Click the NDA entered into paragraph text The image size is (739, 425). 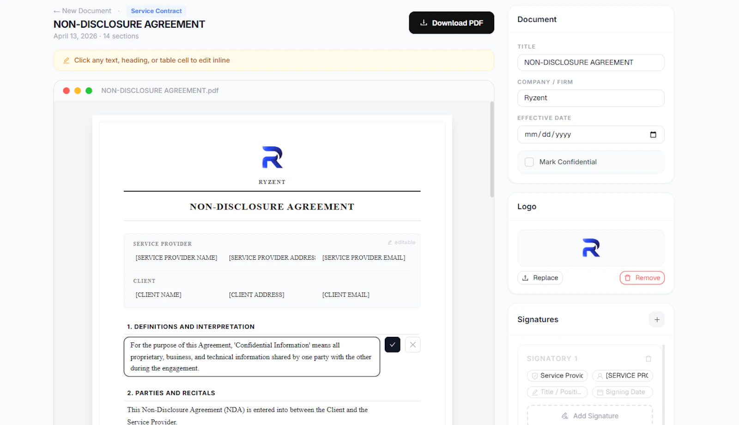click(x=248, y=415)
